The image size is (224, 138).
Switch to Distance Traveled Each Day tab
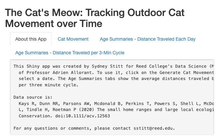coord(147,39)
